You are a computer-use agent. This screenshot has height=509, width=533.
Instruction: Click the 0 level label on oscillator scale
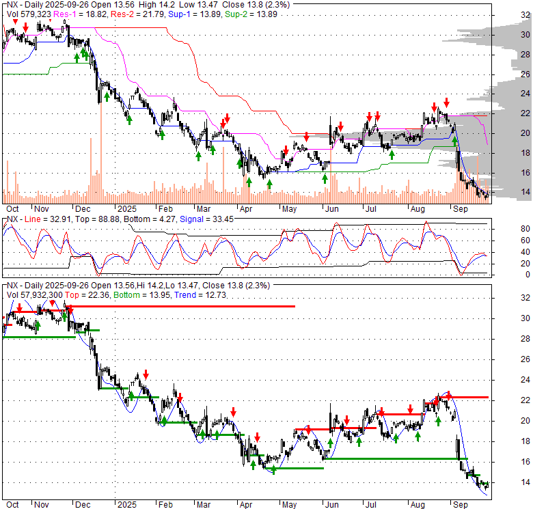(x=528, y=275)
